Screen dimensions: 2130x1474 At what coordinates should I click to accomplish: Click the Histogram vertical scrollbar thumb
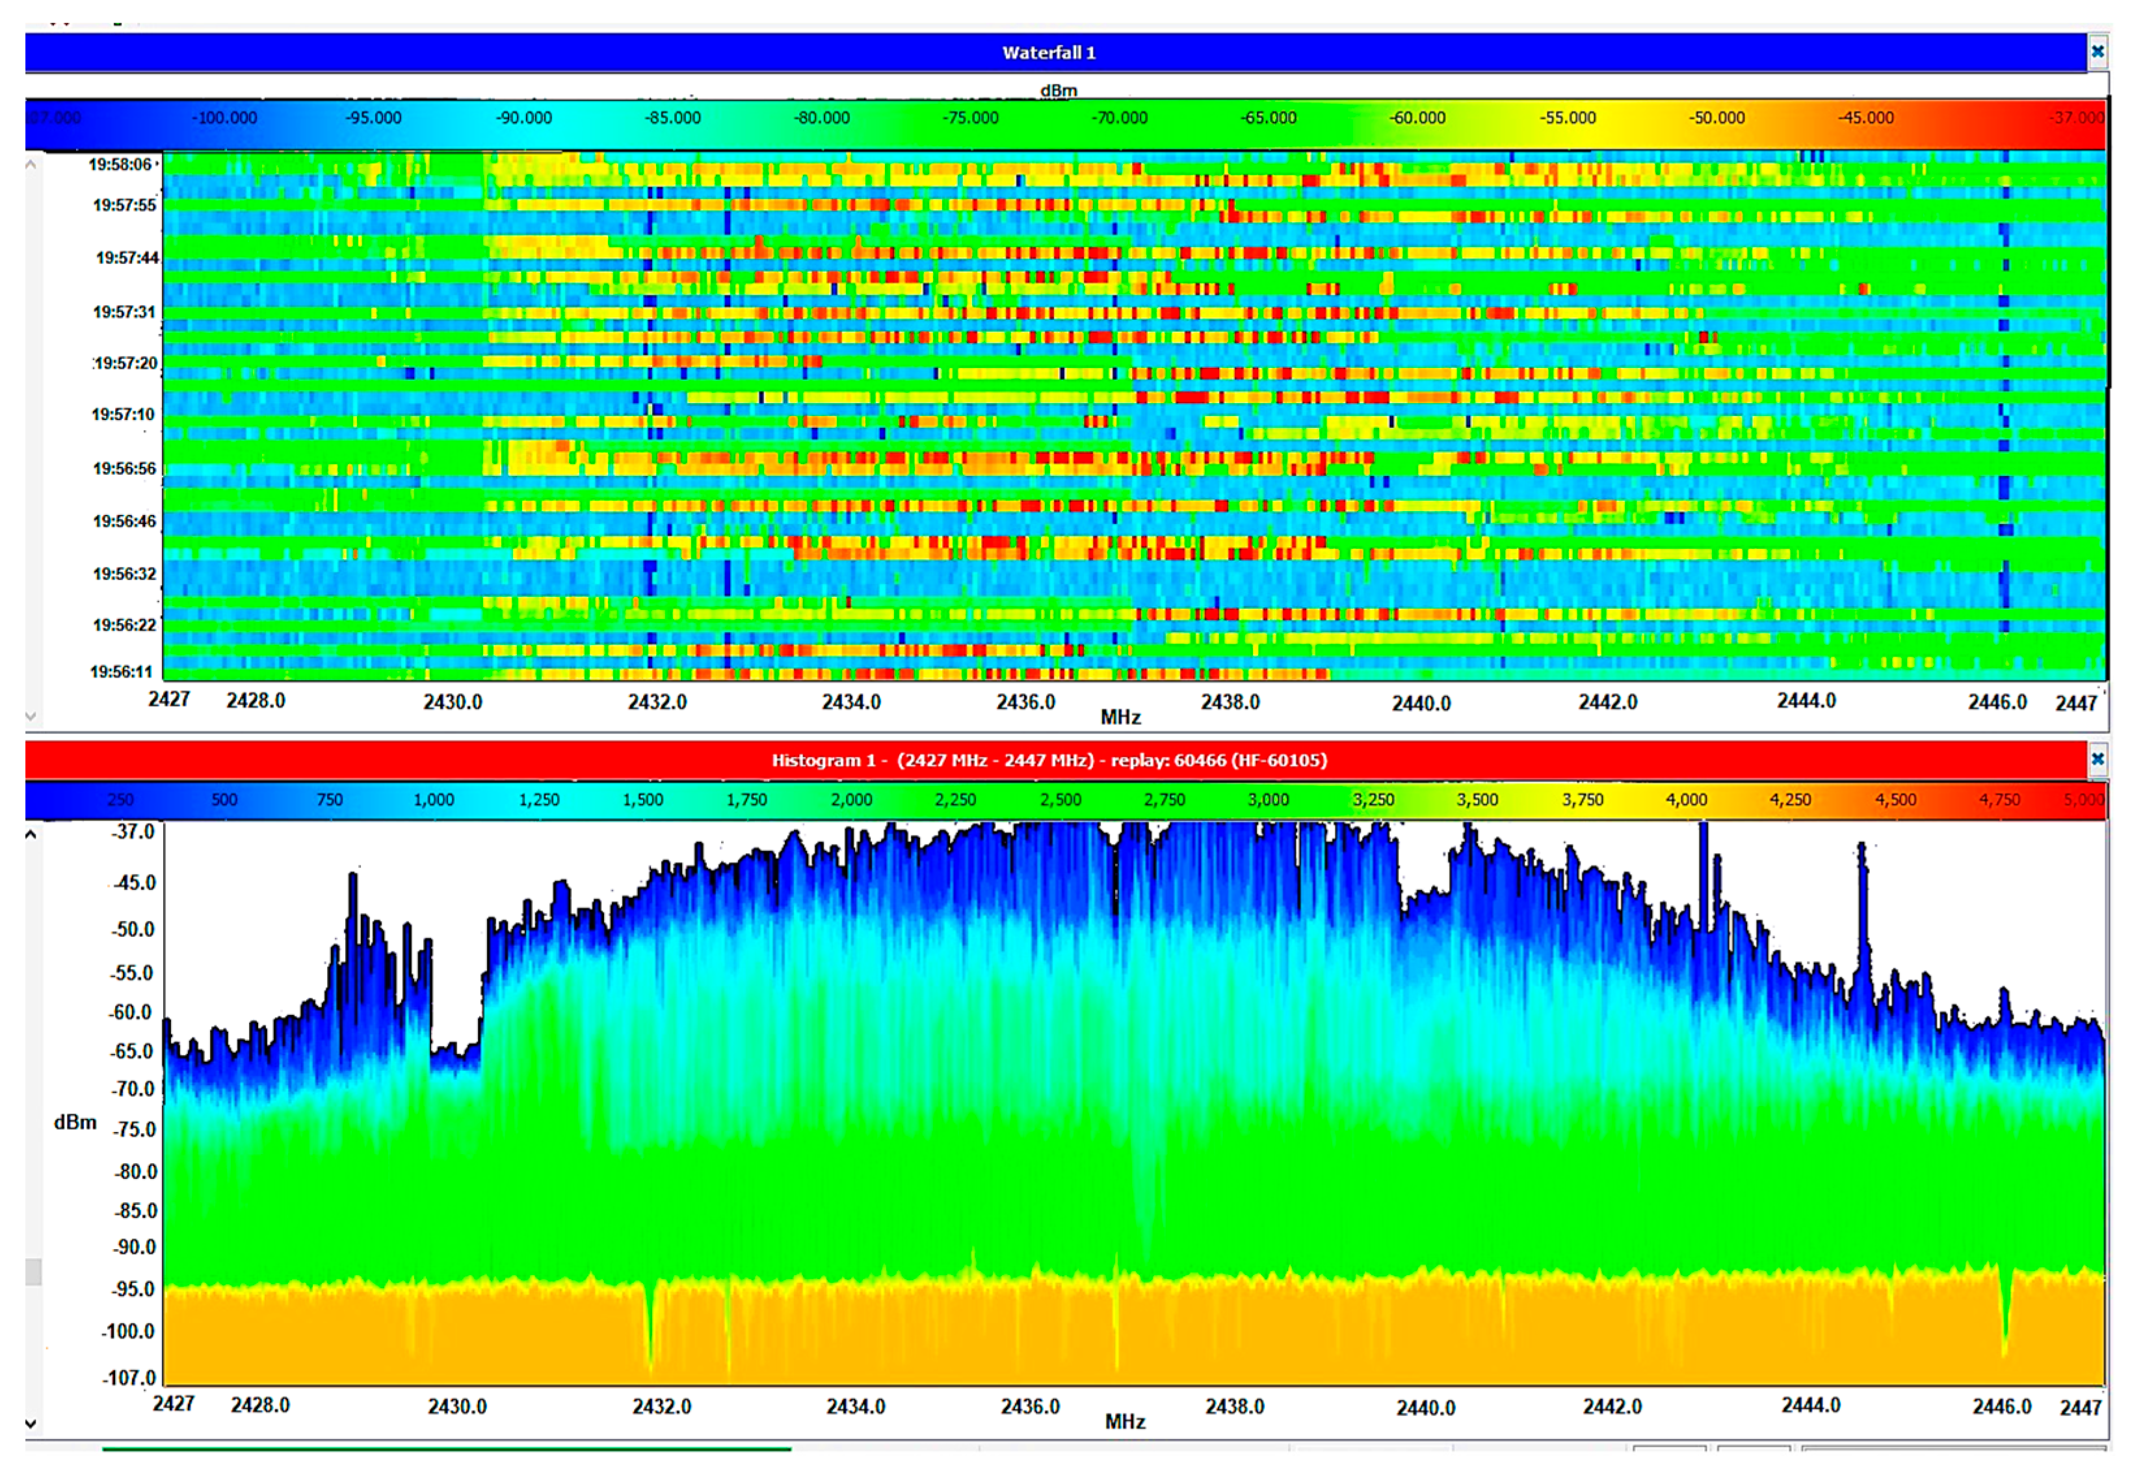click(x=33, y=1272)
